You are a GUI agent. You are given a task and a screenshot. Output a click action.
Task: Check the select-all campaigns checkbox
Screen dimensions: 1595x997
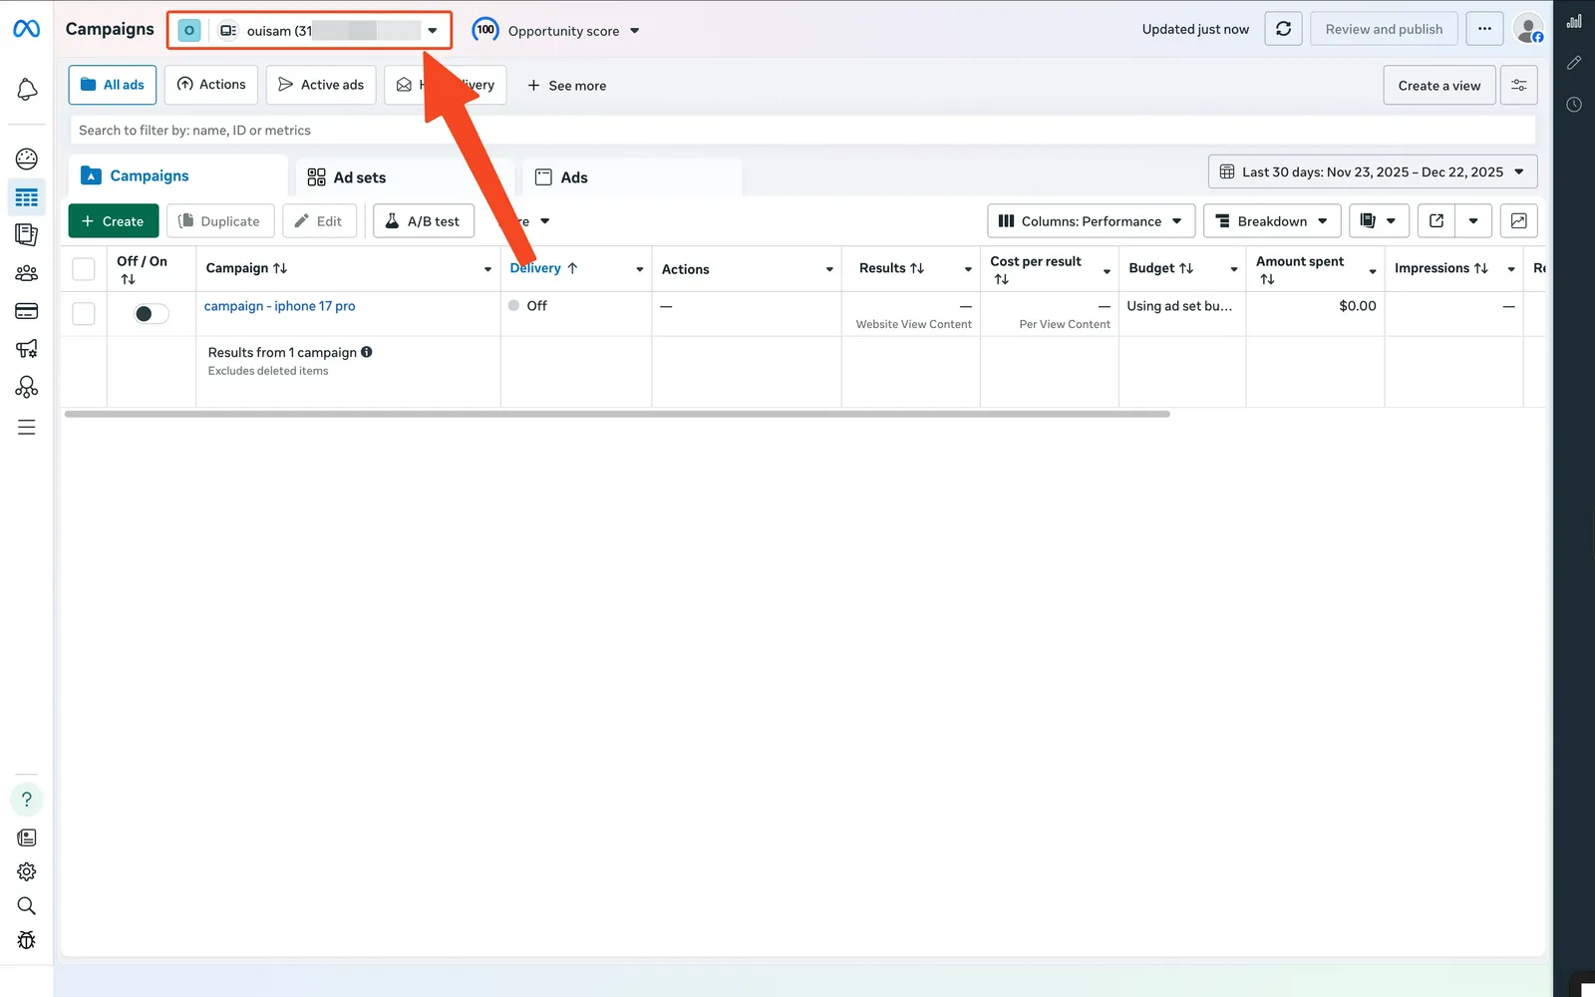84,268
